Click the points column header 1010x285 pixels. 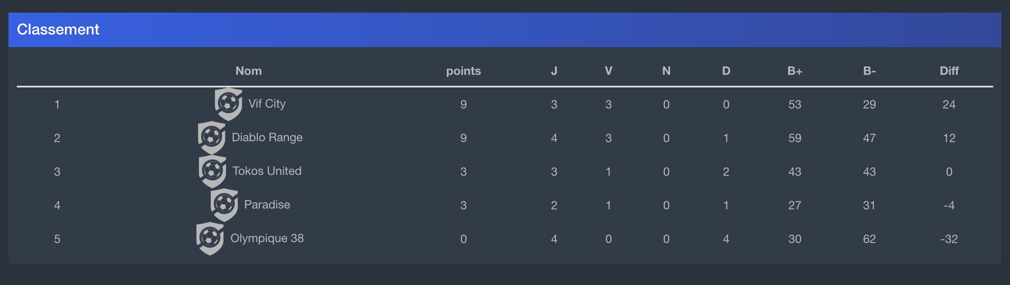463,71
